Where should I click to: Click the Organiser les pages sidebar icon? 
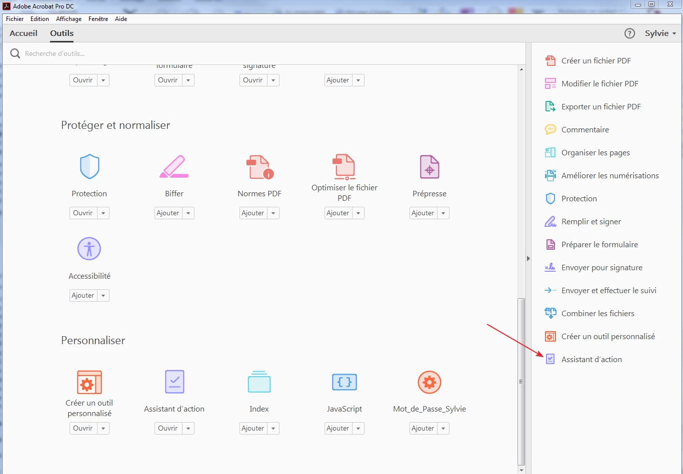[x=550, y=152]
